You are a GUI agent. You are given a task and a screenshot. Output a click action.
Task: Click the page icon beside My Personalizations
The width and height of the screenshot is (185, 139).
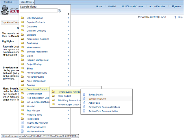coord(22,127)
